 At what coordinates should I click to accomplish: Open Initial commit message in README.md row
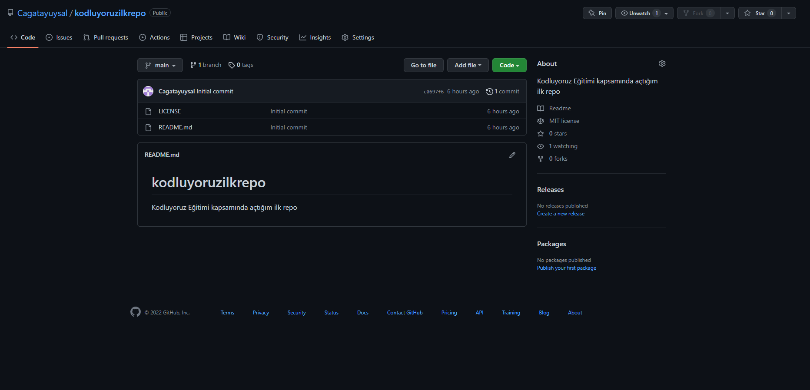[289, 128]
